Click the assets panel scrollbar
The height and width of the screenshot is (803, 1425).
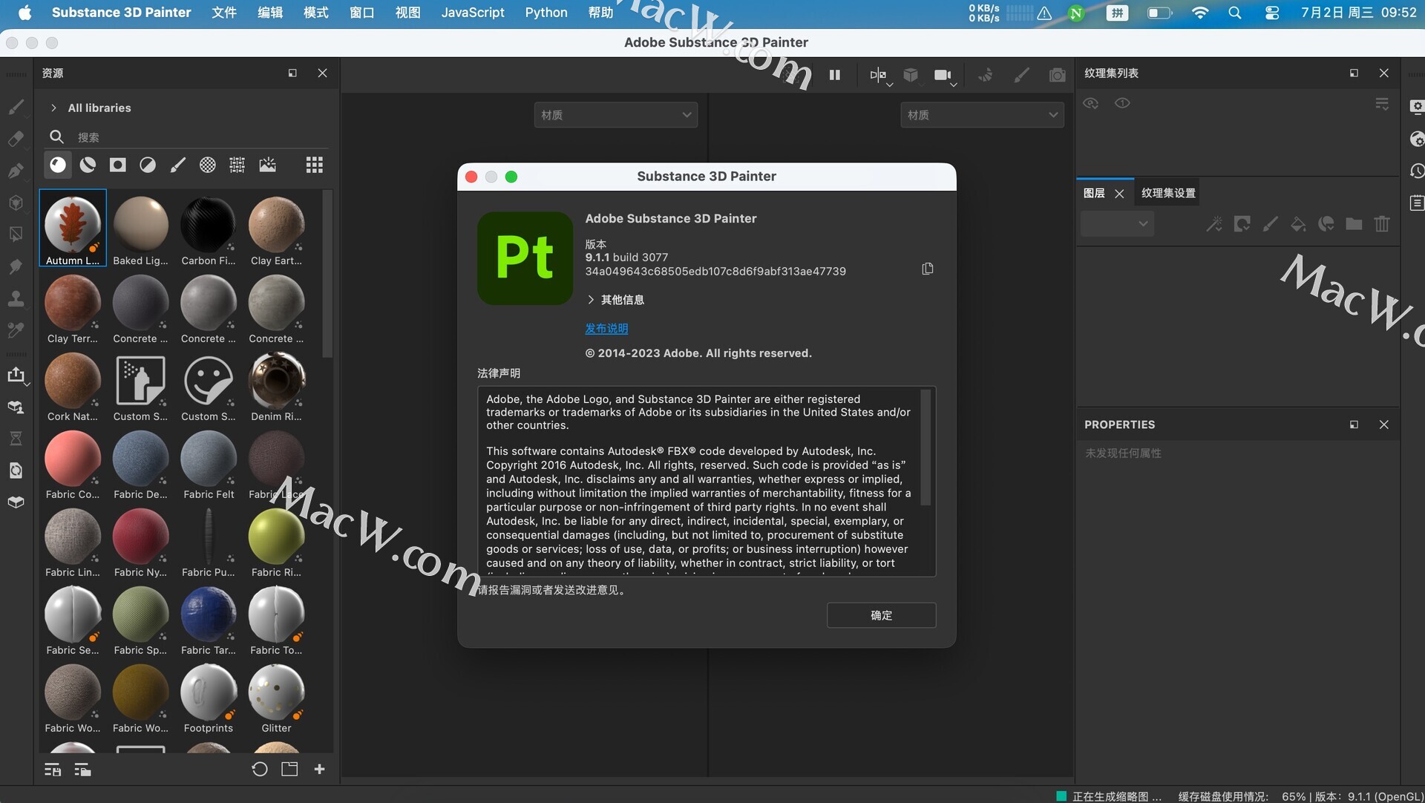tap(327, 275)
